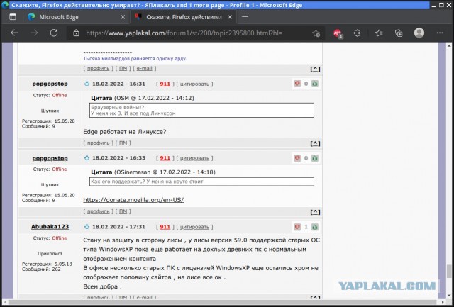Open профиль under the Mozilla donate post
Screen dimensions: 454x307
(x=99, y=211)
